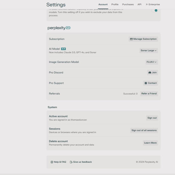Click Refer a Friend
175x175 pixels.
[x=149, y=94]
